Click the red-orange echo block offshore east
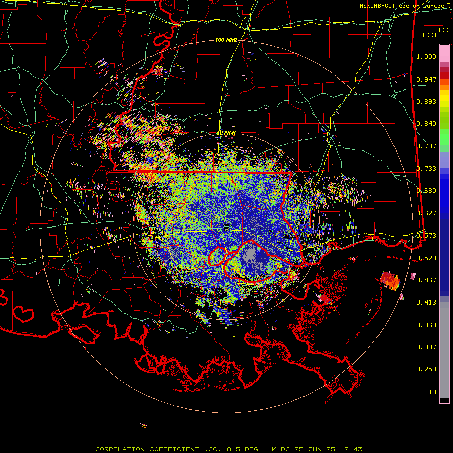Viewport: 453px width, 453px height. (x=390, y=280)
